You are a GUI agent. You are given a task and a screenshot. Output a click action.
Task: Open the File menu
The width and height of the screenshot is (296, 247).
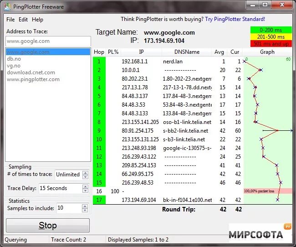pos(10,20)
